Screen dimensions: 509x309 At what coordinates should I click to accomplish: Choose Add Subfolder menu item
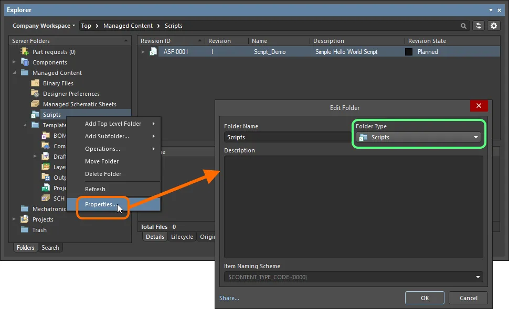113,136
